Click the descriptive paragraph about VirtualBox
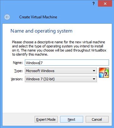 point(59,48)
